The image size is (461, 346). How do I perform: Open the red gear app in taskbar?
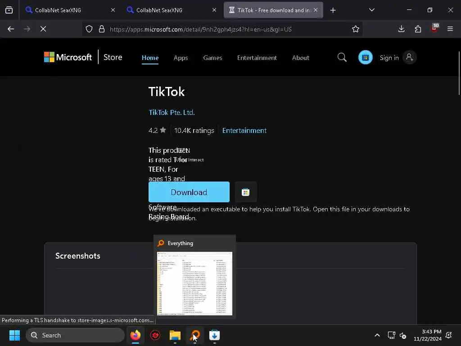point(155,335)
